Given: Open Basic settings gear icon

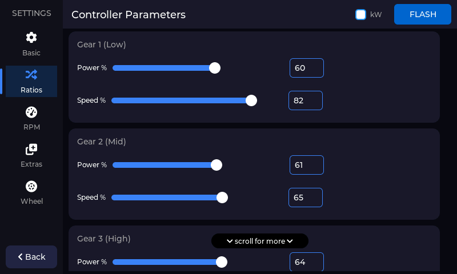Looking at the screenshot, I should click(31, 38).
